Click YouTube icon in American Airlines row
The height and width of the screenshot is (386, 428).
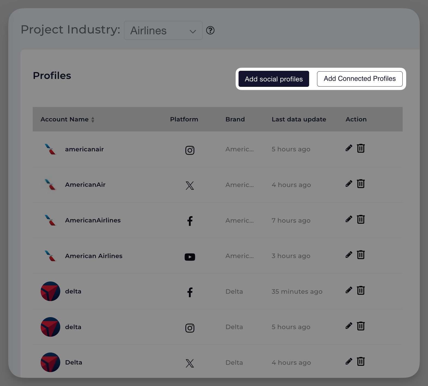[x=190, y=257]
